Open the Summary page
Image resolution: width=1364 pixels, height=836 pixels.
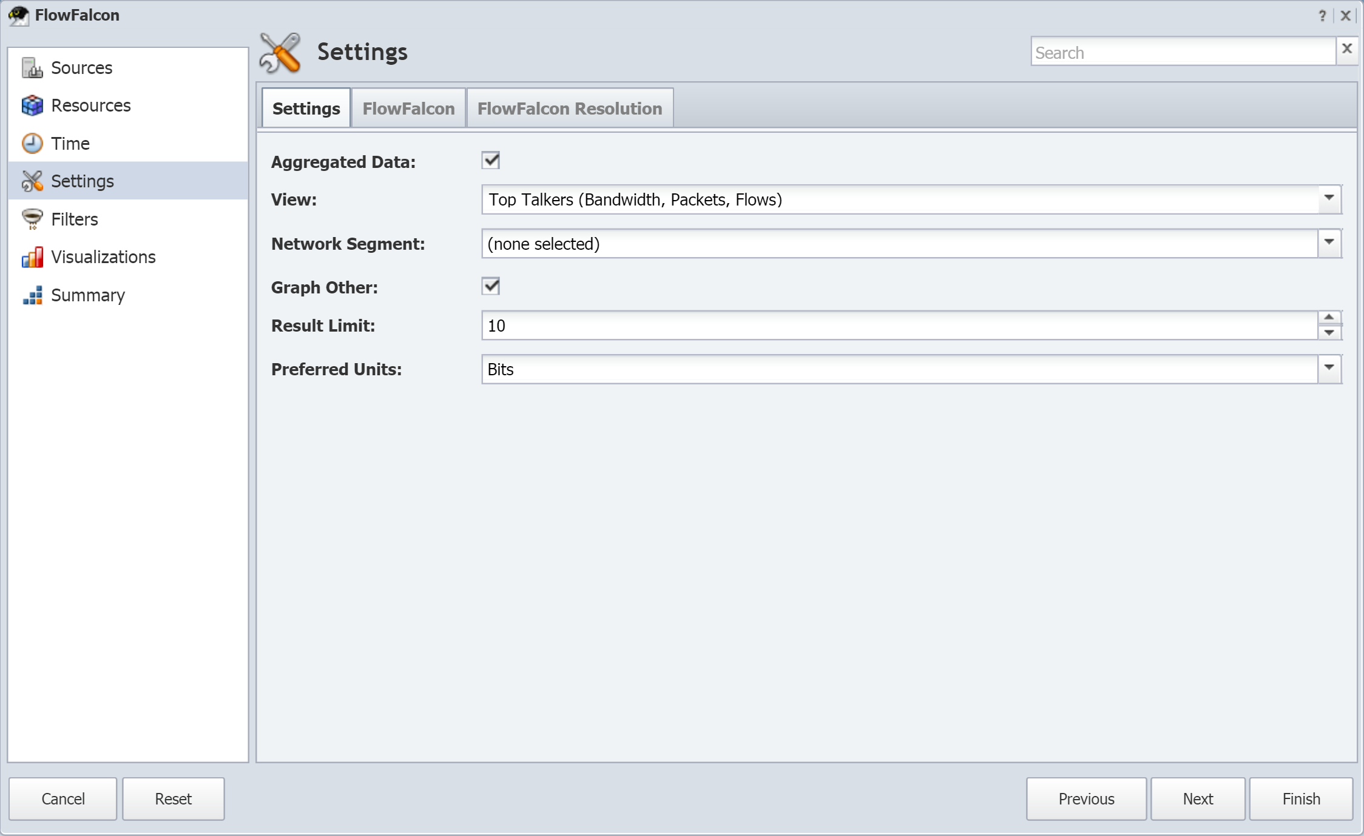[128, 295]
